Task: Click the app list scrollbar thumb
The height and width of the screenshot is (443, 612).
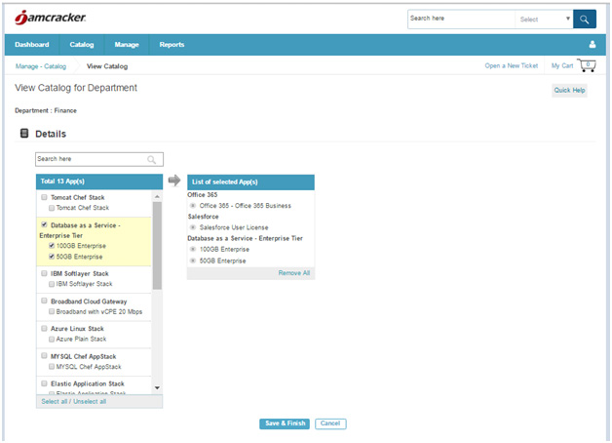Action: [x=157, y=246]
